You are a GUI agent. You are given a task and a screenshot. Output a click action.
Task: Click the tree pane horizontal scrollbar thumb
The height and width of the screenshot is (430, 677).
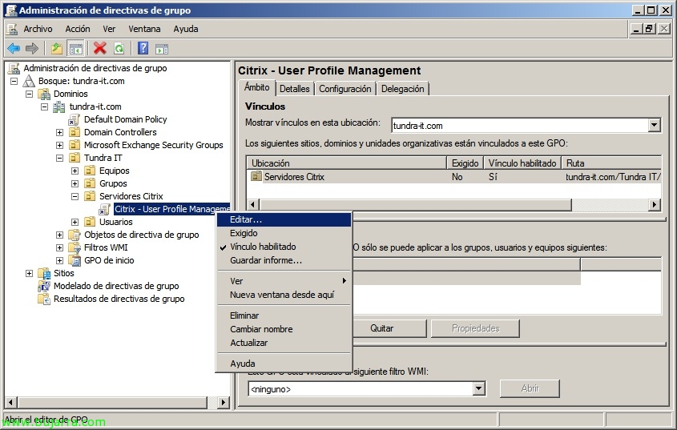pyautogui.click(x=112, y=402)
